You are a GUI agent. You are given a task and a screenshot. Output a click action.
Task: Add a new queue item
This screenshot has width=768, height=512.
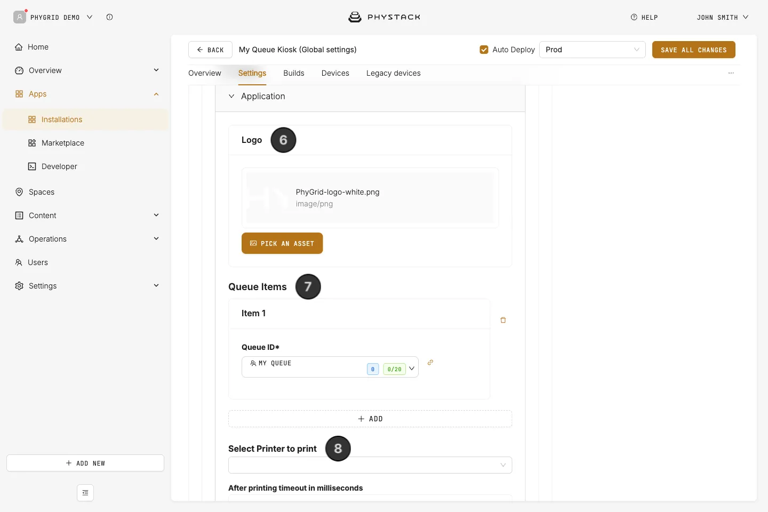click(x=370, y=419)
